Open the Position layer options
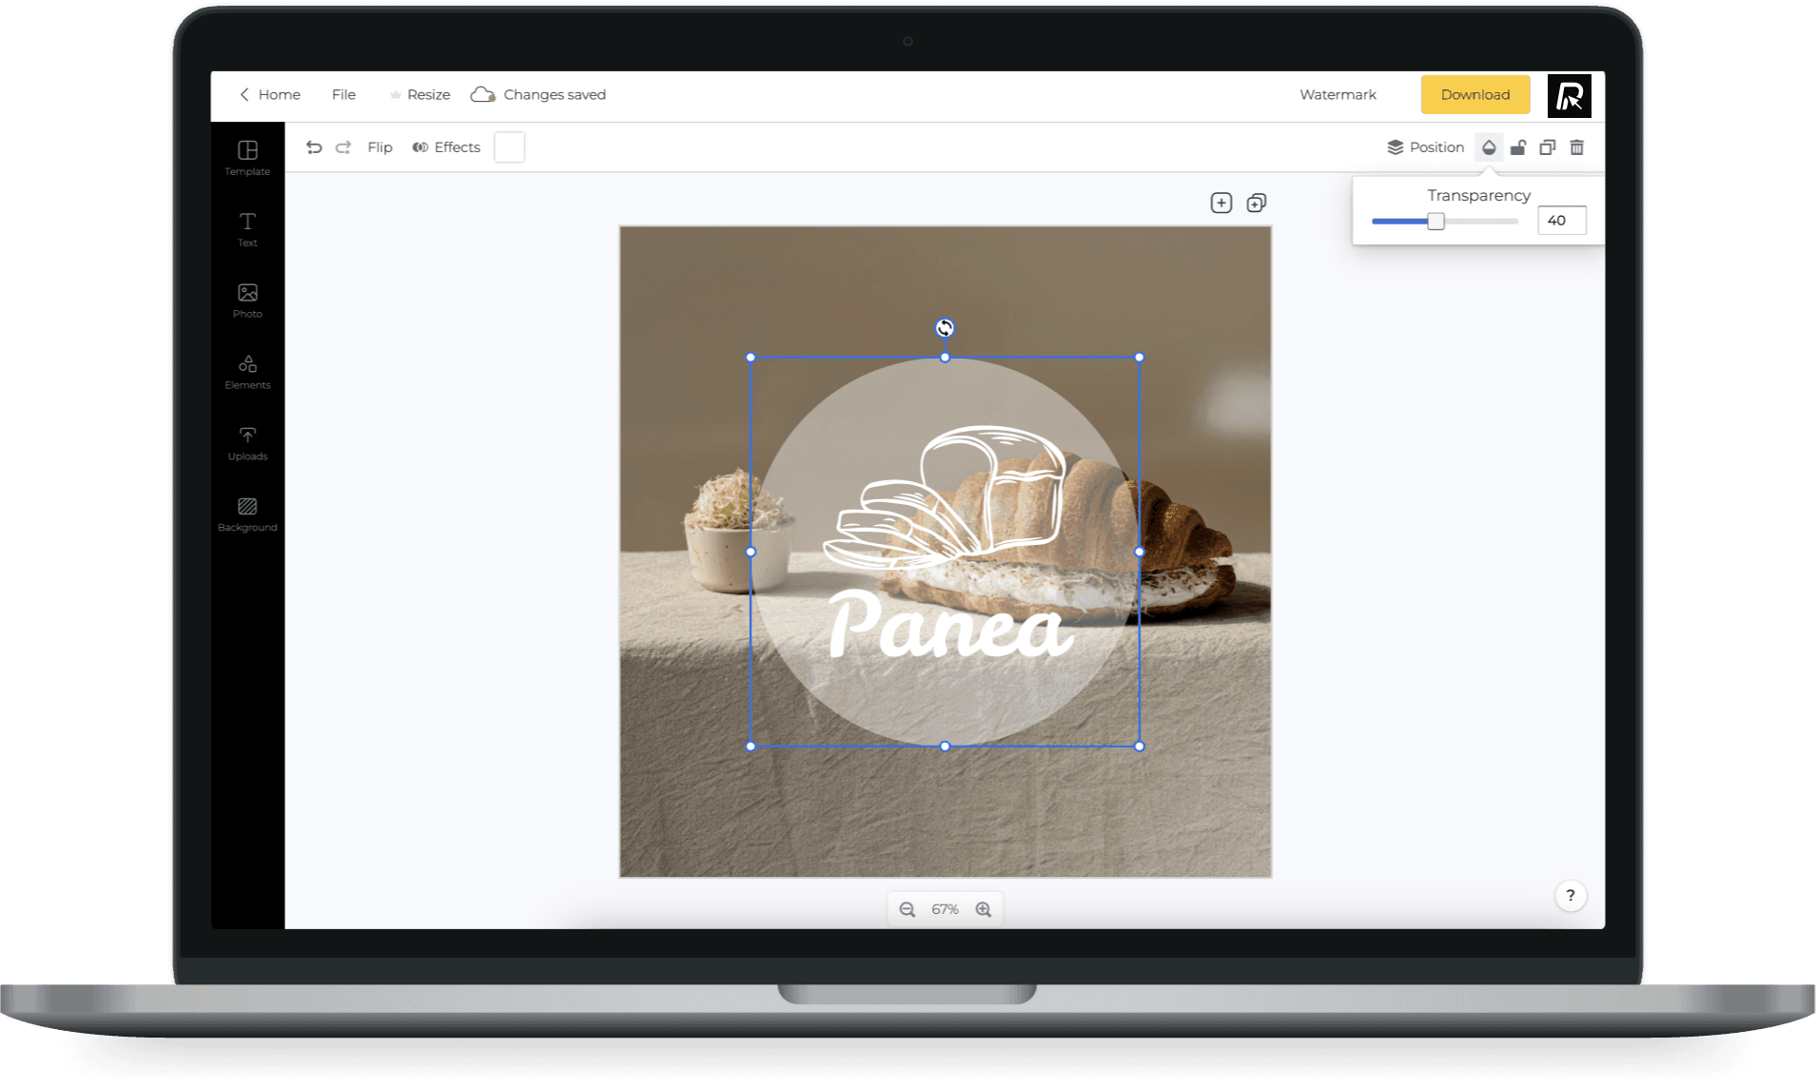 [x=1425, y=147]
